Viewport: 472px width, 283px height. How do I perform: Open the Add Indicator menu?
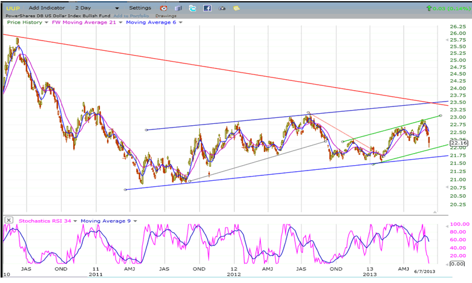click(46, 8)
